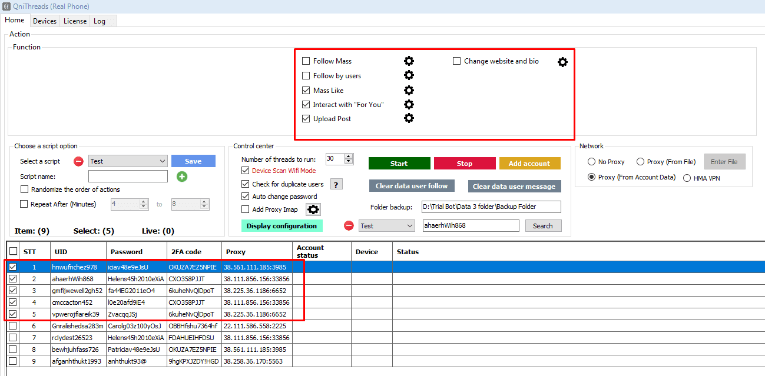Select the No Proxy radio option
This screenshot has height=376, width=765.
click(x=591, y=162)
